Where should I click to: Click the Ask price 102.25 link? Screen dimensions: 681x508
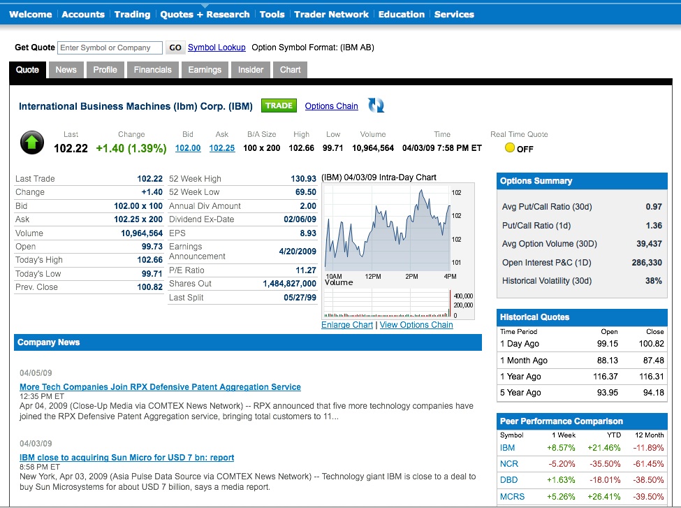tap(222, 147)
